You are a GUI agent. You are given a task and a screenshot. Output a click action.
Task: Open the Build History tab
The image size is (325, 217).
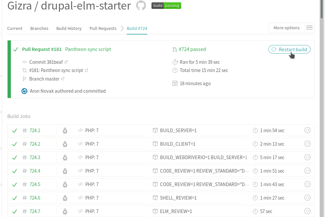coord(69,28)
